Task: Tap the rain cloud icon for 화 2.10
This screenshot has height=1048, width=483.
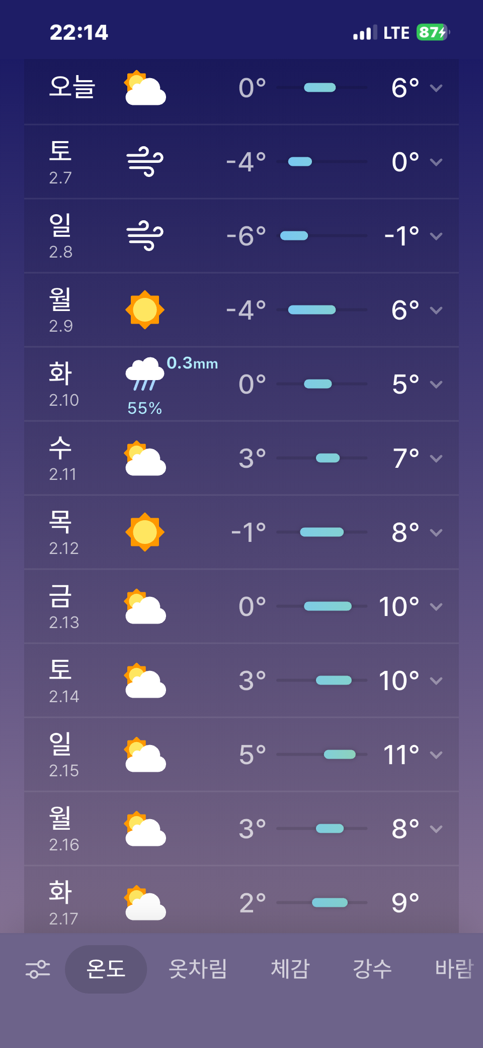Action: click(145, 374)
